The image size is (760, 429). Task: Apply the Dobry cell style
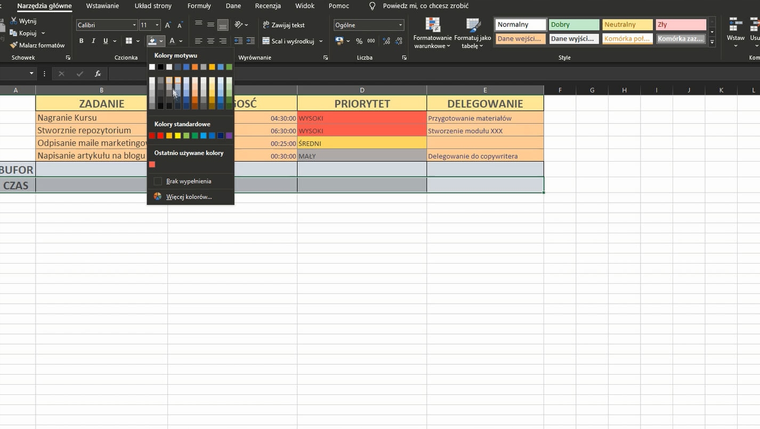(x=573, y=25)
